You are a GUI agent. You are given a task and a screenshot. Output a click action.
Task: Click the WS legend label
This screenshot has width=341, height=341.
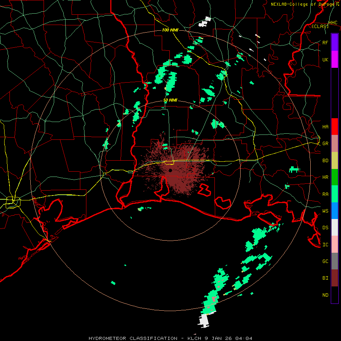[325, 211]
